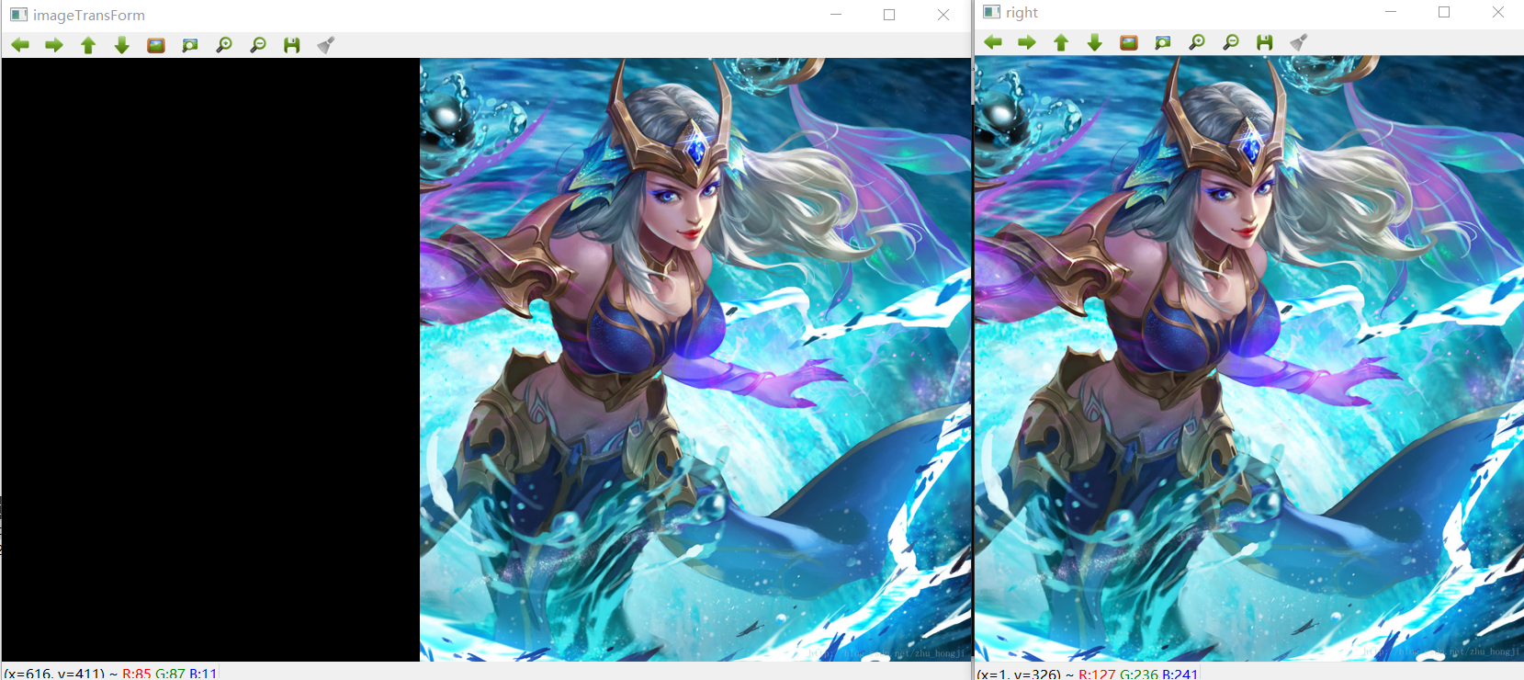Click the character image in right window
Viewport: 1524px width, 680px height.
(1249, 358)
